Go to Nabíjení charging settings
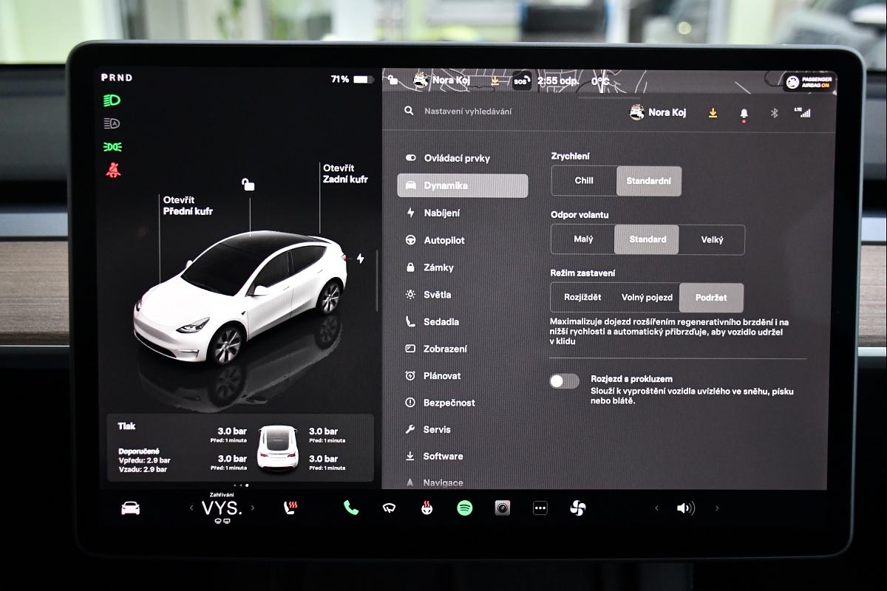Image resolution: width=887 pixels, height=591 pixels. pyautogui.click(x=441, y=213)
